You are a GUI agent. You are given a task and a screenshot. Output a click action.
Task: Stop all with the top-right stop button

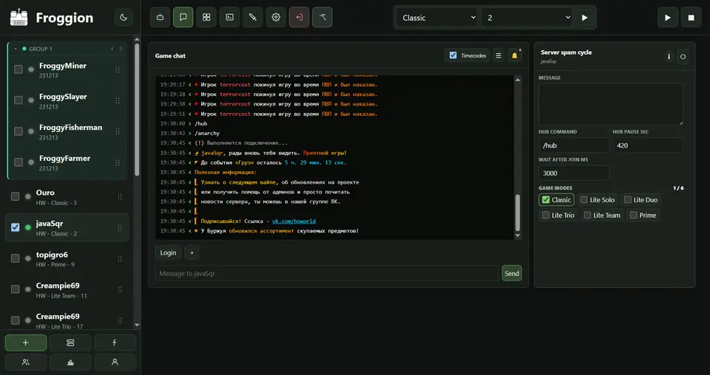coord(691,18)
